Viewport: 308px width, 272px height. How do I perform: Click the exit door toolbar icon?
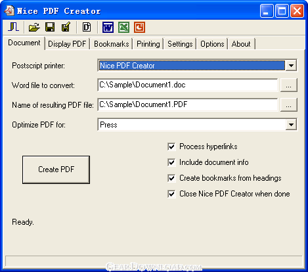(x=14, y=28)
